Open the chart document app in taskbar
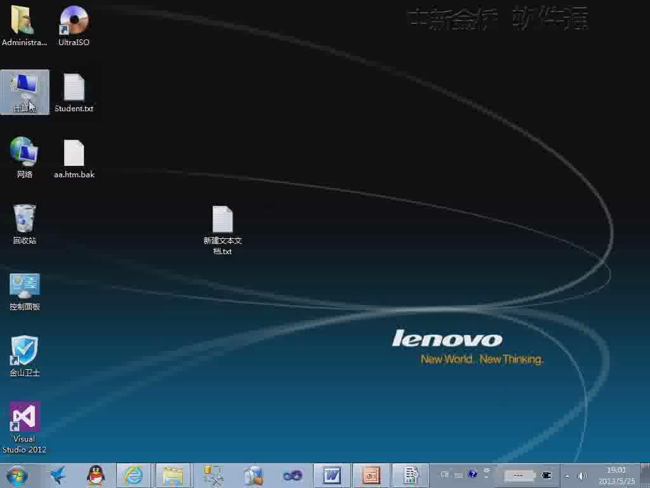 410,475
